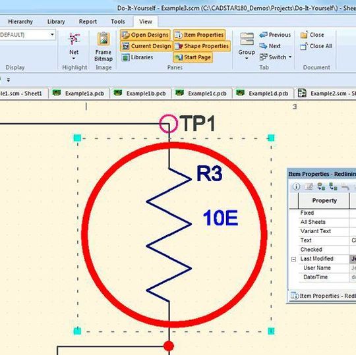Screen dimensions: 356x355
Task: Collapse the Last Modified property group
Action: click(293, 259)
